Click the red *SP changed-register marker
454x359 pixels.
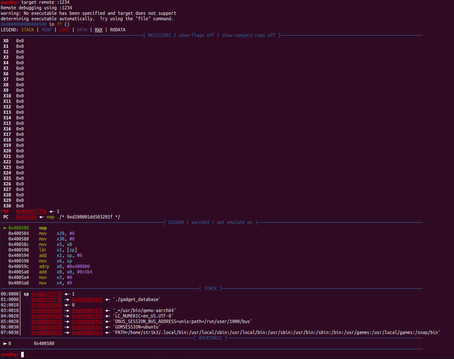point(5,211)
